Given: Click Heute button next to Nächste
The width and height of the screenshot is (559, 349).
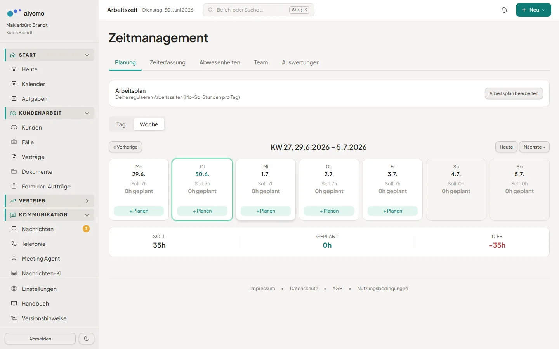Looking at the screenshot, I should pos(506,147).
